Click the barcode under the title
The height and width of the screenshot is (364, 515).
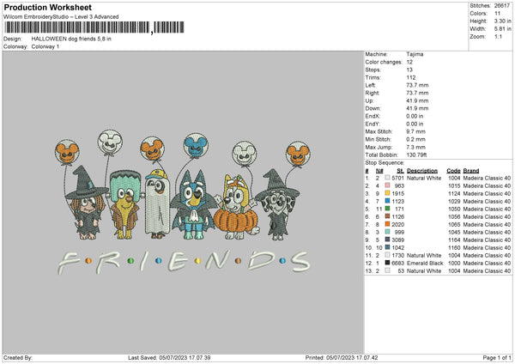(x=94, y=27)
